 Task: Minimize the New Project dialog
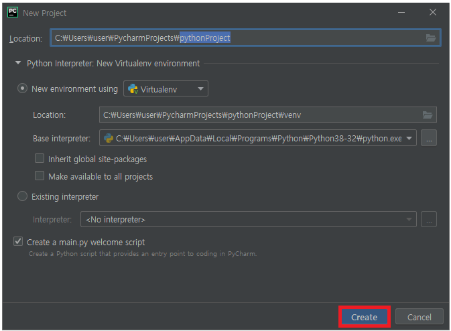pos(401,12)
